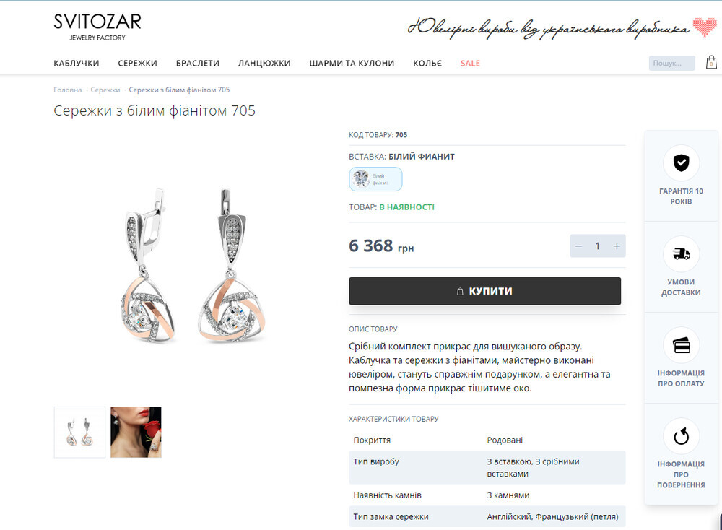This screenshot has width=722, height=530.
Task: Open returns information arrow icon
Action: click(x=681, y=436)
